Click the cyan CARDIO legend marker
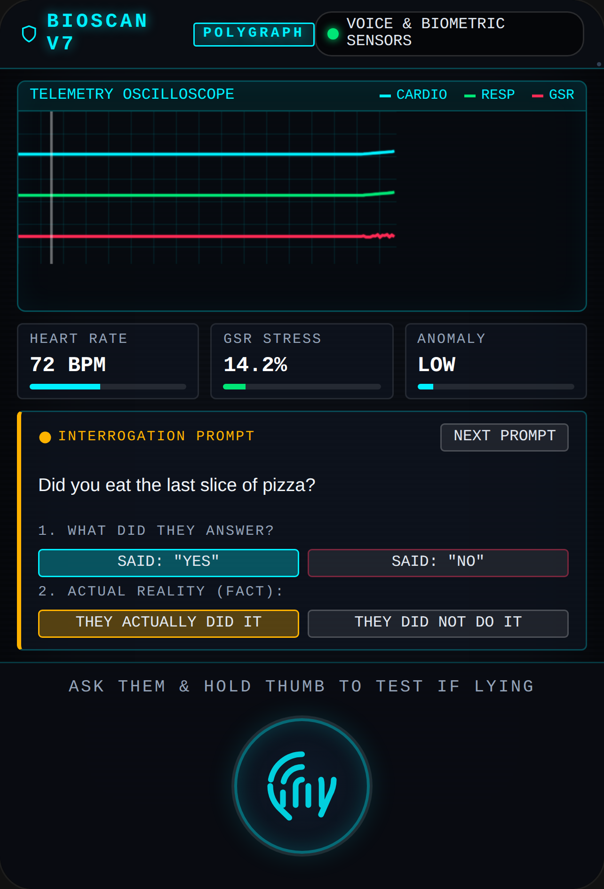This screenshot has height=889, width=604. (385, 95)
